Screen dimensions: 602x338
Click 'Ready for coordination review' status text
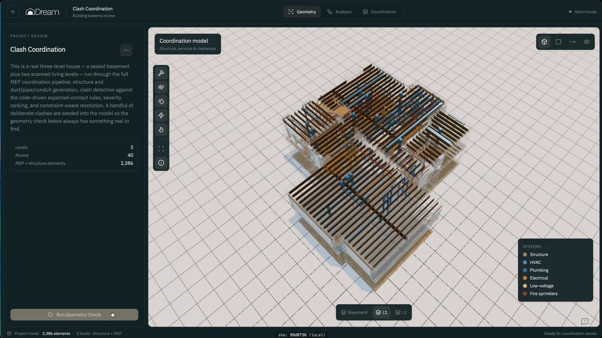click(570, 334)
